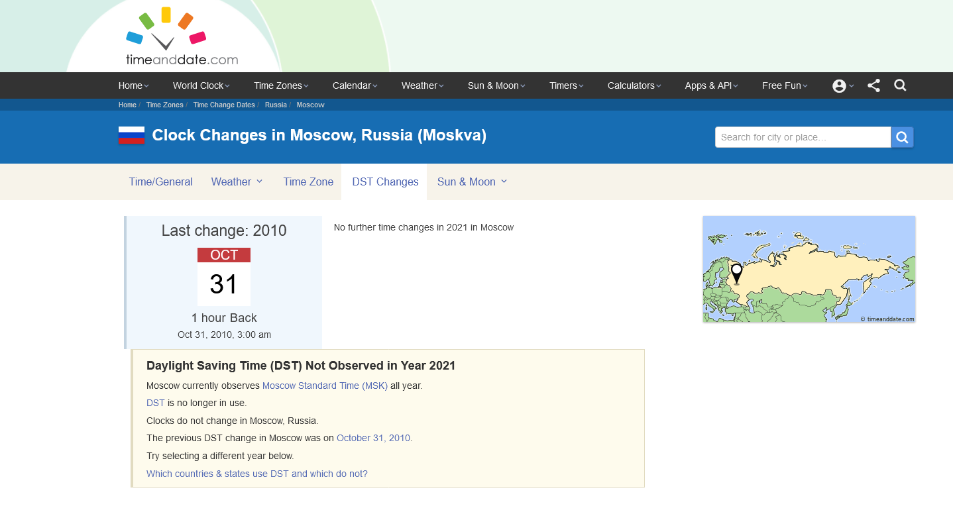Viewport: 953px width, 518px height.
Task: Open the Home dropdown menu
Action: point(134,85)
